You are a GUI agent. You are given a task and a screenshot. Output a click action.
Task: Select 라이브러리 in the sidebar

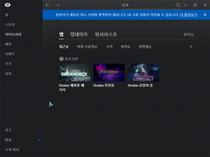13,34
